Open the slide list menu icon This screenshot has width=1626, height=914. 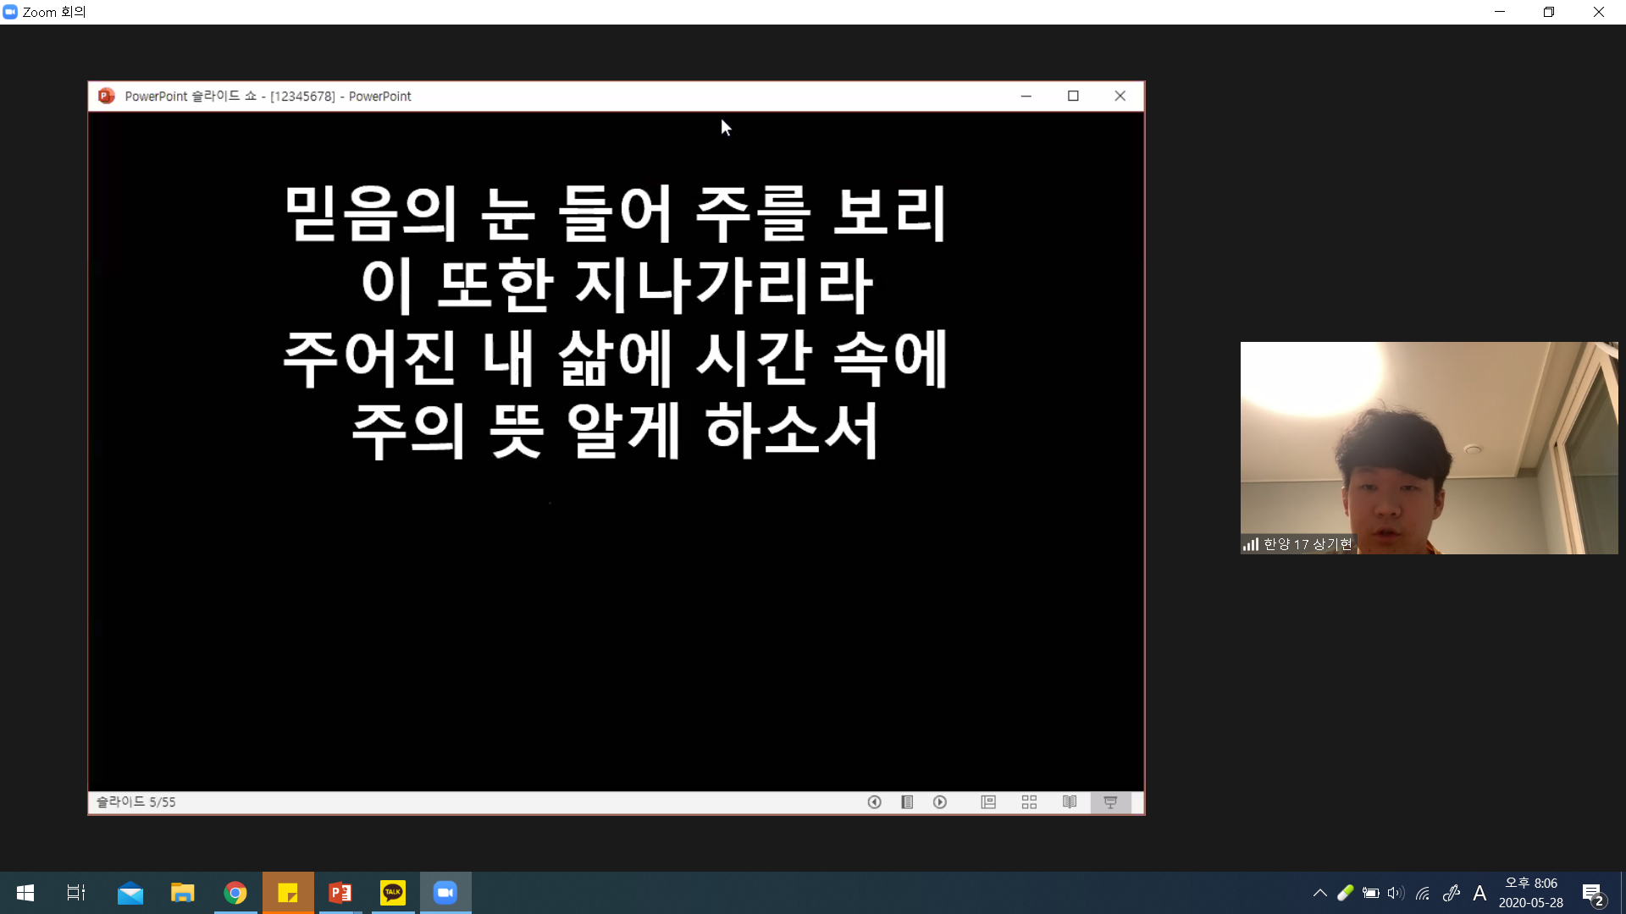(x=907, y=802)
